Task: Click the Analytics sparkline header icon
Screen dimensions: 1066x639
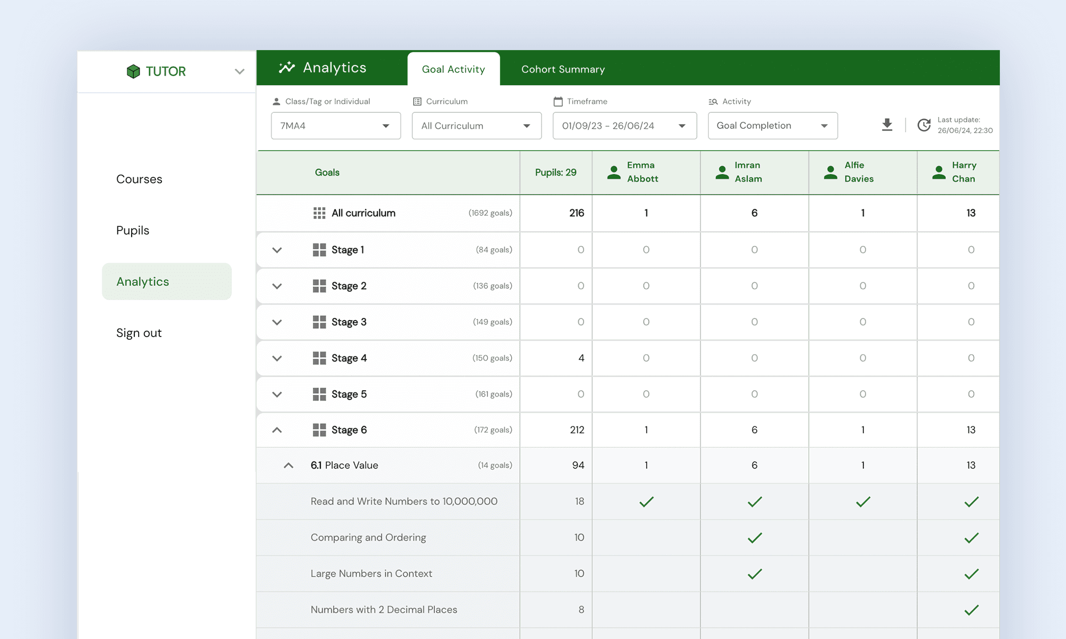Action: click(287, 68)
